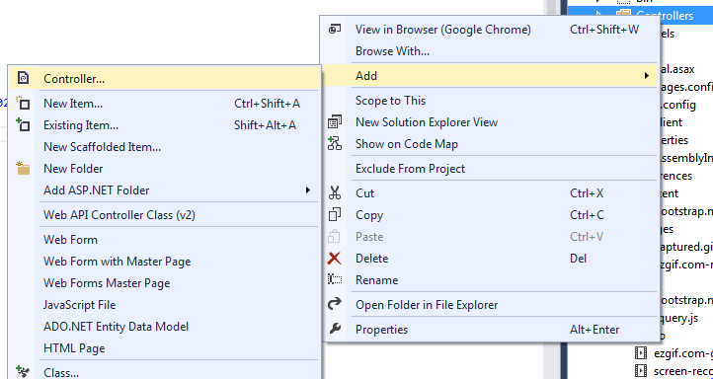Select Copy from the context menu
713x379 pixels.
pos(490,215)
